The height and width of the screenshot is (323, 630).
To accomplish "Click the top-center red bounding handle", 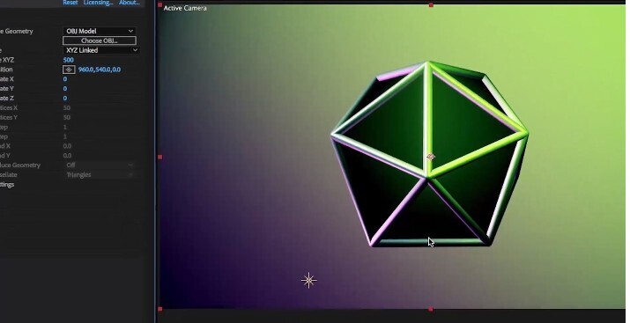I will click(x=431, y=5).
